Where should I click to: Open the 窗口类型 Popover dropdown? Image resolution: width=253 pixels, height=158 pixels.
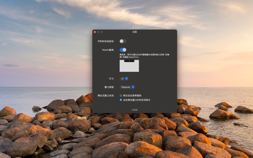pos(127,87)
